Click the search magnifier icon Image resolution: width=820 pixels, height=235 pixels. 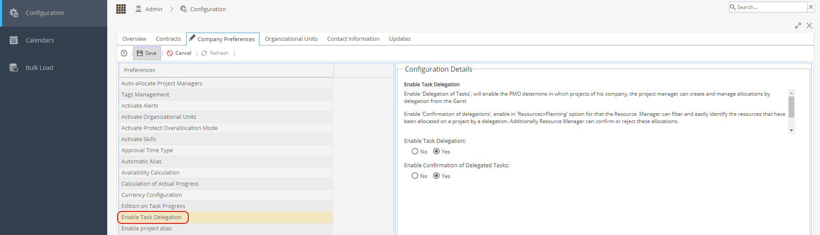pos(733,7)
